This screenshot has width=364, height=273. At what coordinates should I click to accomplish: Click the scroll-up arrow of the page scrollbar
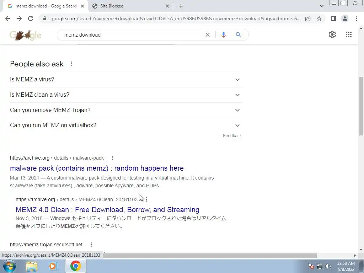click(361, 28)
